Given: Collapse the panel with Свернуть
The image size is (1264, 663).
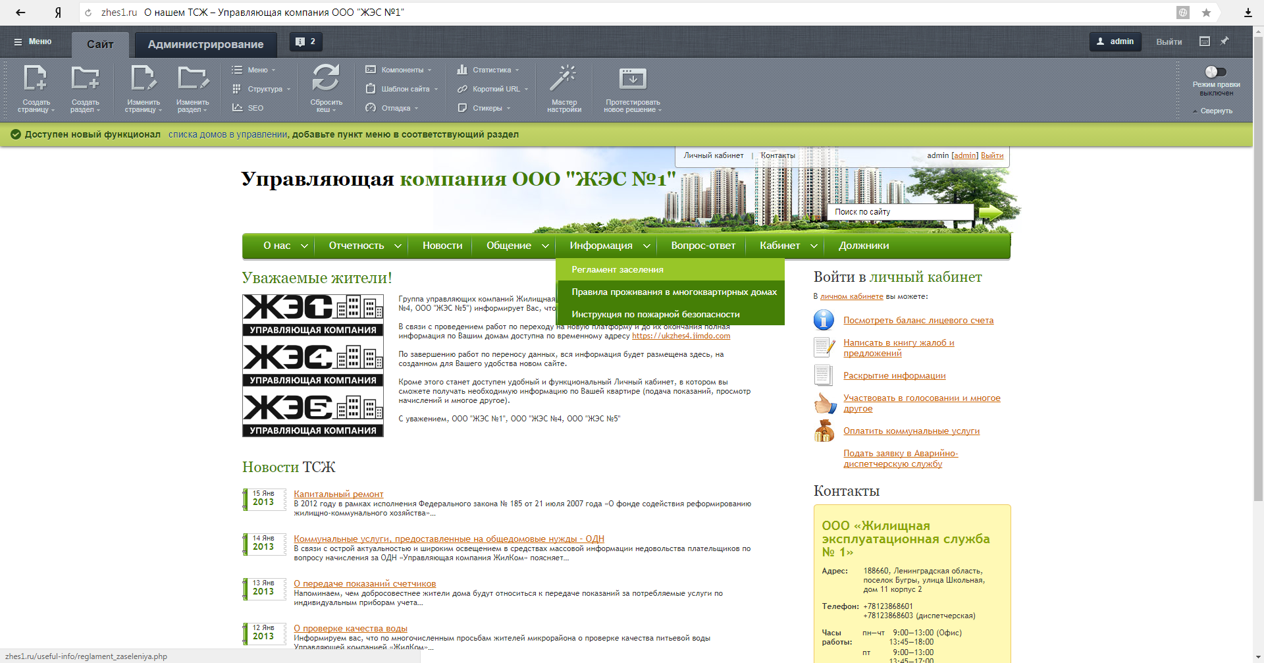Looking at the screenshot, I should pos(1213,111).
